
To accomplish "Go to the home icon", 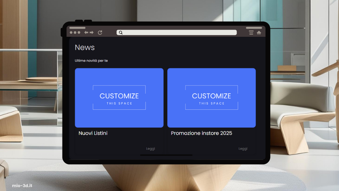I will pos(259,33).
